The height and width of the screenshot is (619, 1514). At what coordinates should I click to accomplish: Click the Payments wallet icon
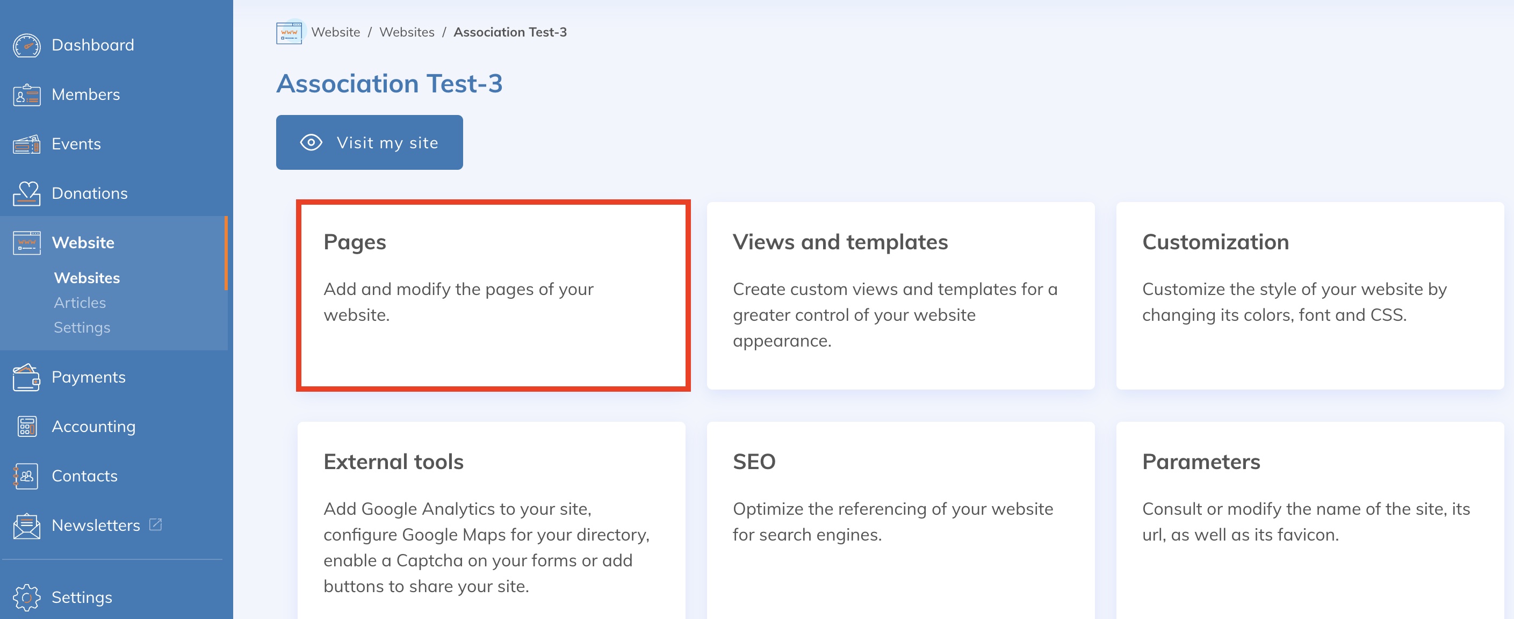tap(26, 377)
